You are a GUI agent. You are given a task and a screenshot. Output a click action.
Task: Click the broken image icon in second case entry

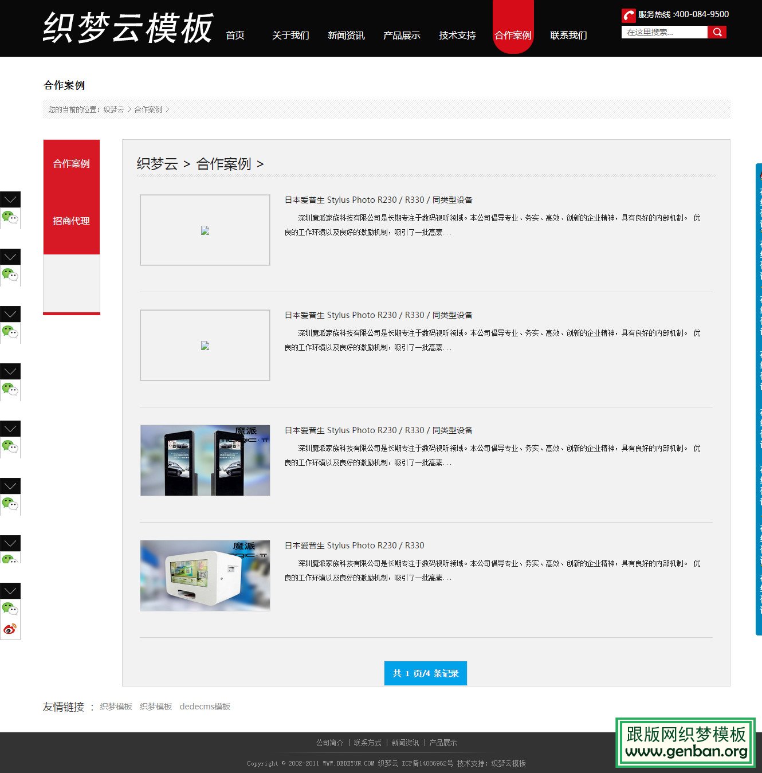(205, 345)
